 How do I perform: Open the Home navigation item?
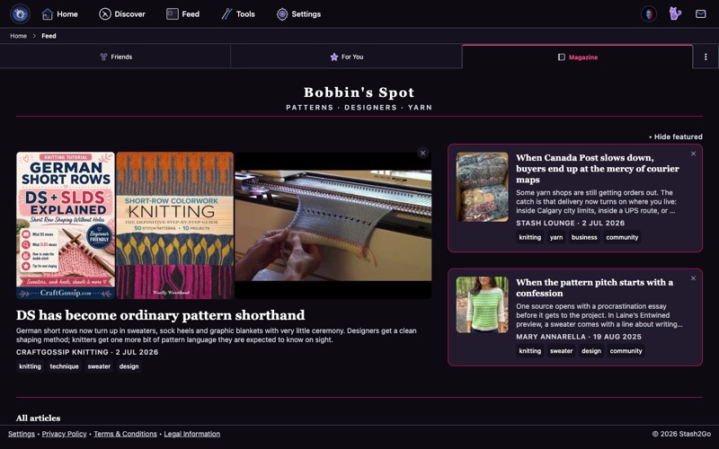59,14
